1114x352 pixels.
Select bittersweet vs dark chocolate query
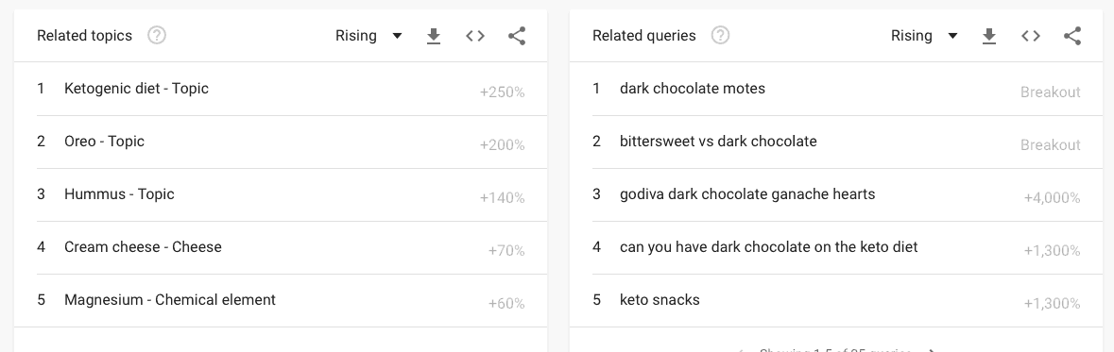pyautogui.click(x=836, y=142)
